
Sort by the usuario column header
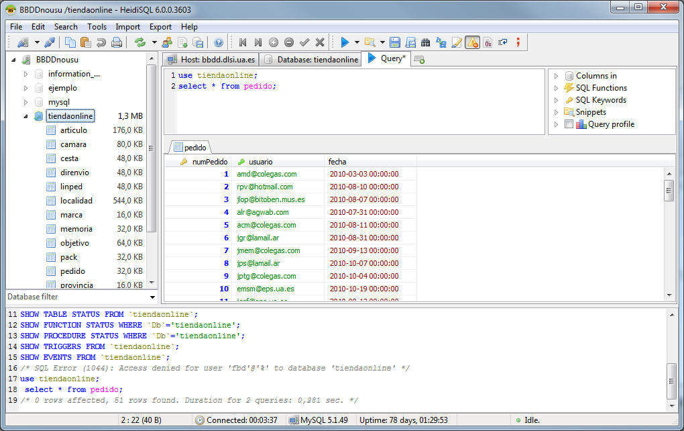point(278,162)
